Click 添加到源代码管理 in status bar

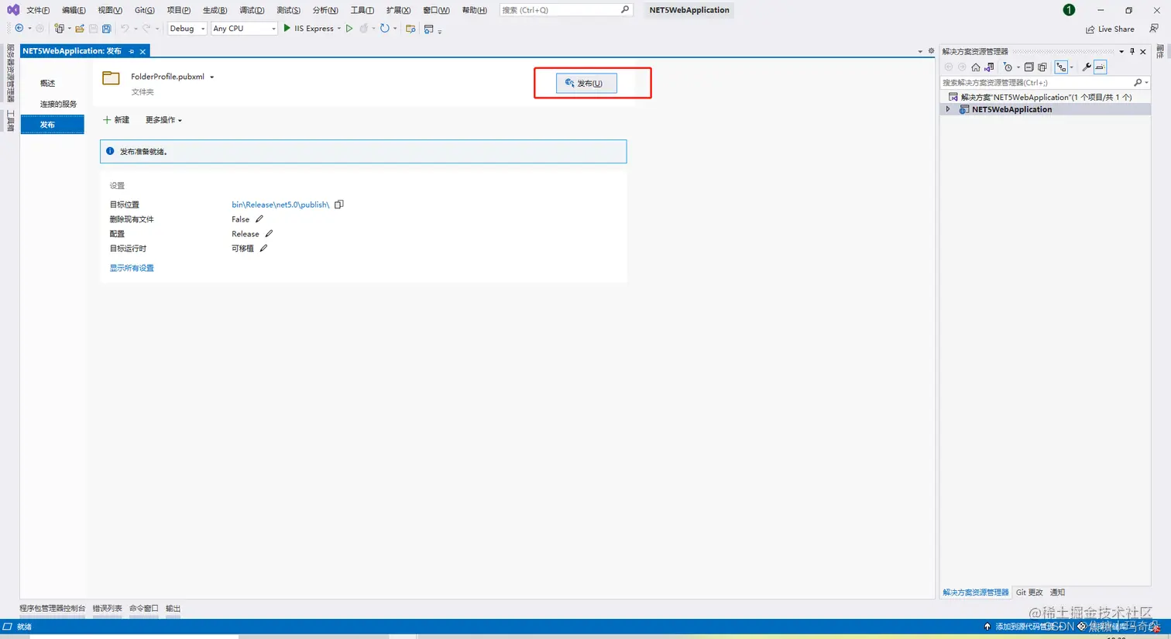point(1024,627)
